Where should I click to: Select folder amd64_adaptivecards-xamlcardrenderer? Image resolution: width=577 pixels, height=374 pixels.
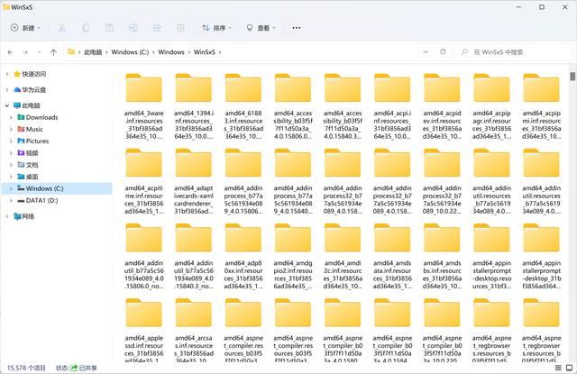tap(194, 182)
